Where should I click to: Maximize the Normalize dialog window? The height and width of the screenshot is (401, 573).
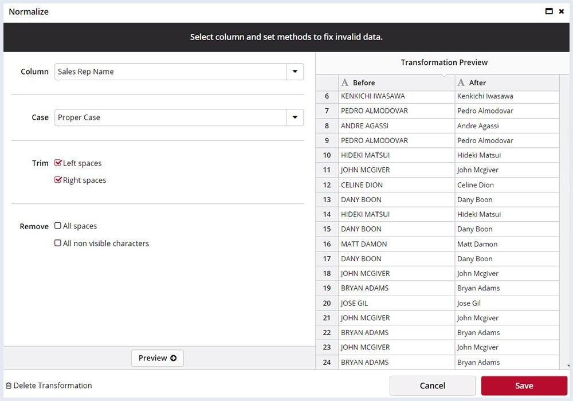(x=549, y=11)
